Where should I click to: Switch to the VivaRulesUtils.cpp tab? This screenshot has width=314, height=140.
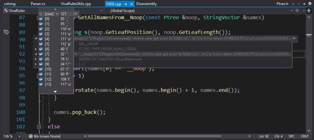76,4
